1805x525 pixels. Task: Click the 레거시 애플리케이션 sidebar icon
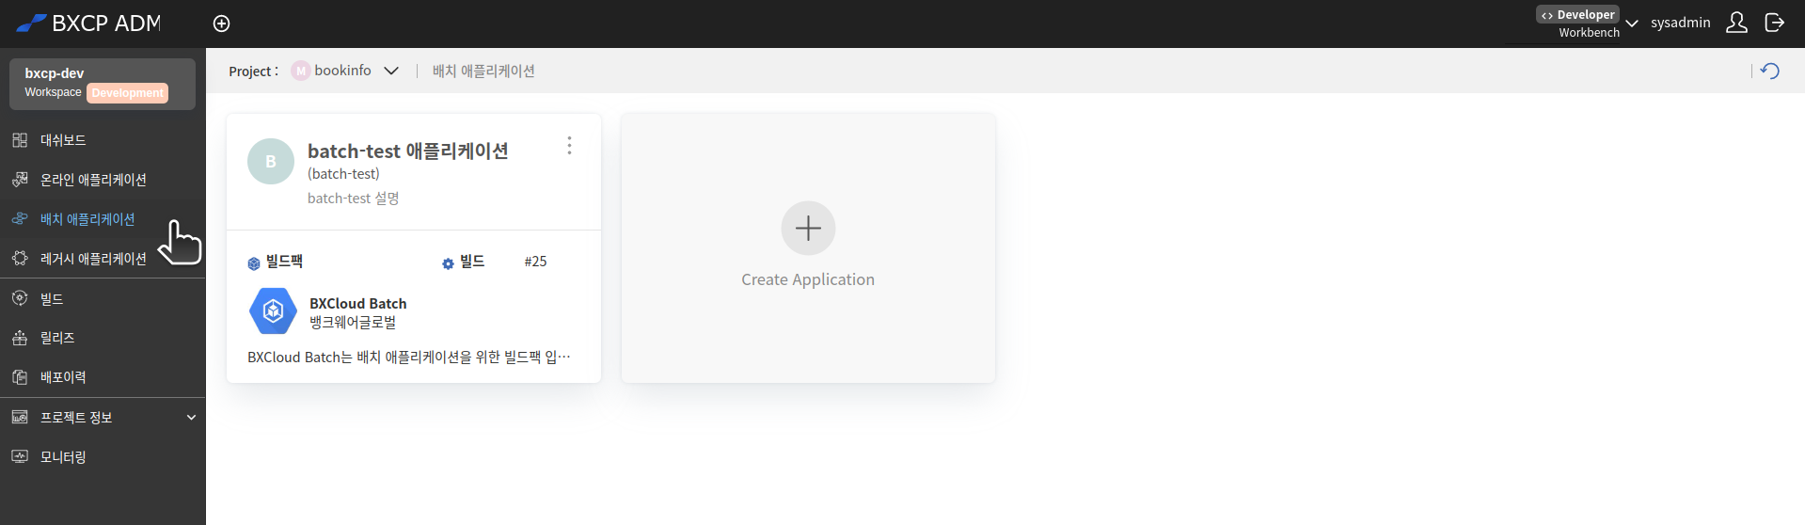pyautogui.click(x=20, y=258)
